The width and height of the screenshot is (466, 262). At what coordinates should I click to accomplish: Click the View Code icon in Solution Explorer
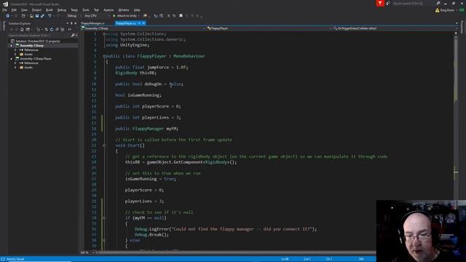(x=70, y=29)
